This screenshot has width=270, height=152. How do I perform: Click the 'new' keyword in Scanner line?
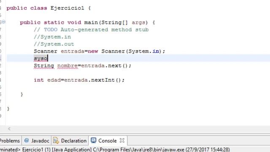click(x=93, y=52)
